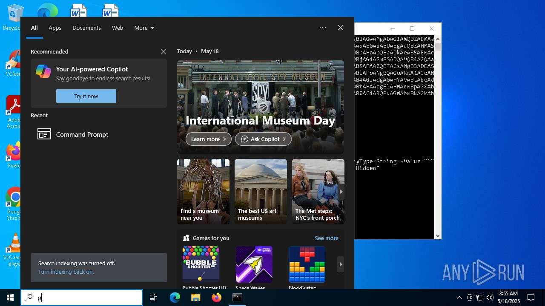Switch to Command Prompt taskbar icon
Image resolution: width=545 pixels, height=306 pixels.
click(x=237, y=297)
